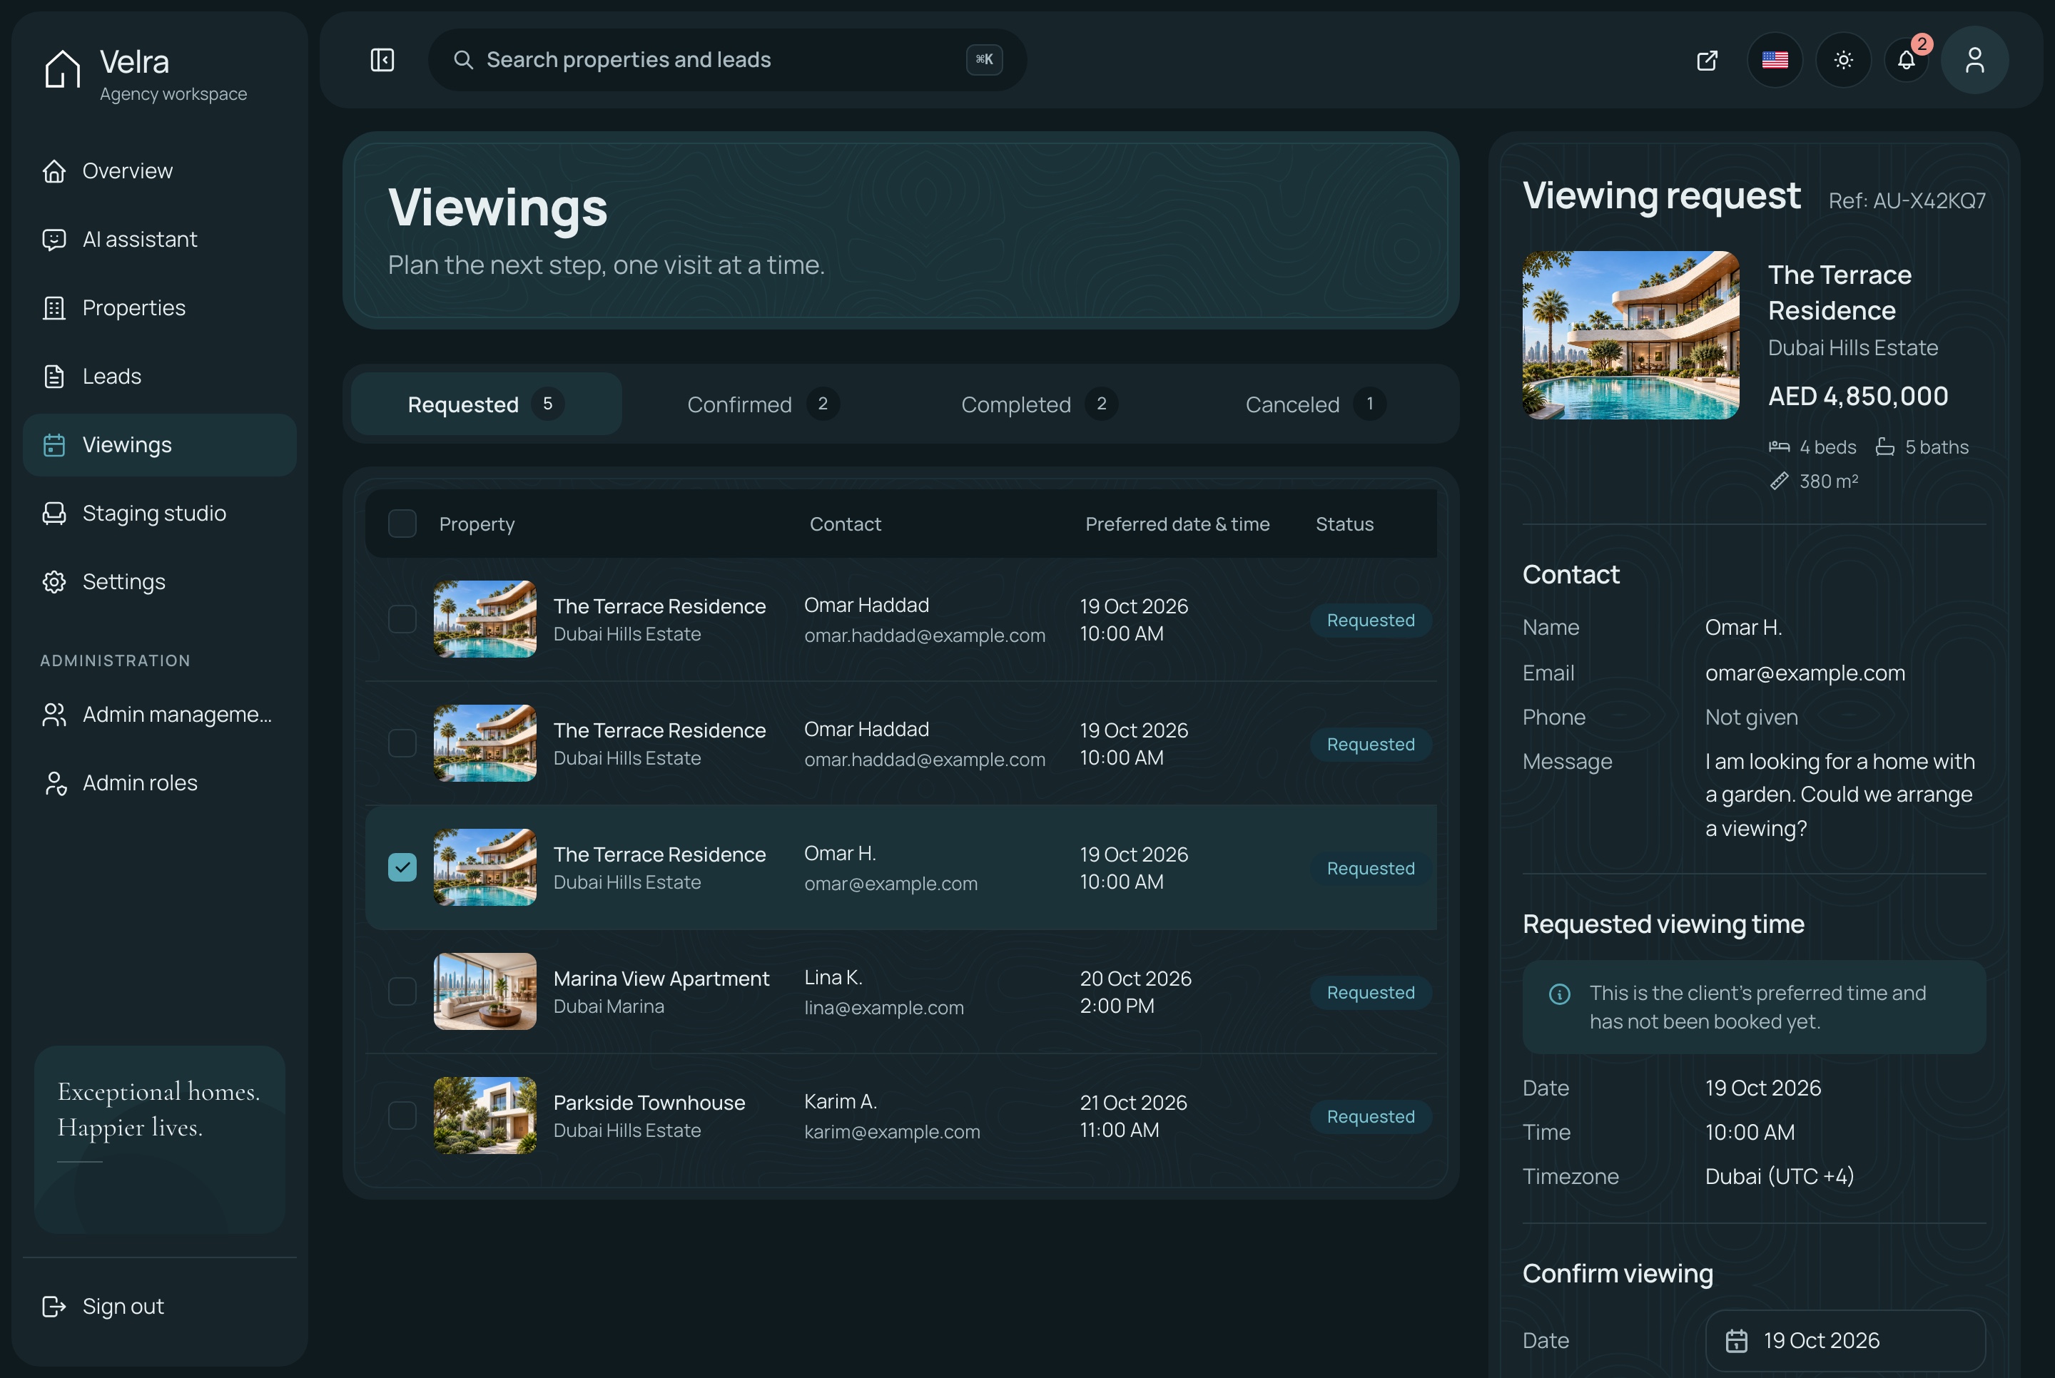Click the Leads document icon
Image resolution: width=2055 pixels, height=1378 pixels.
pyautogui.click(x=54, y=376)
